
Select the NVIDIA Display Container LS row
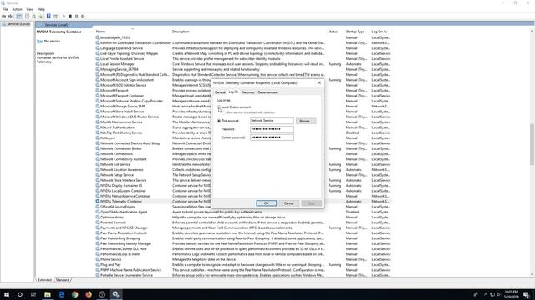click(x=243, y=186)
